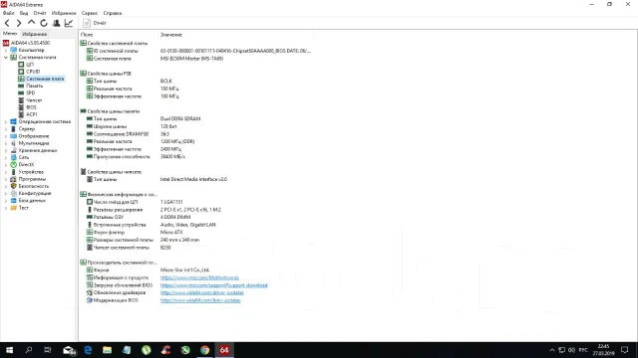Select Чипсет item in the tree
Image resolution: width=638 pixels, height=358 pixels.
coord(34,99)
